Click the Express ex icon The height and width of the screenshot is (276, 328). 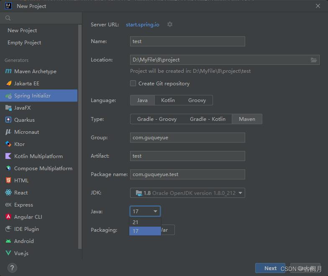pyautogui.click(x=8, y=204)
